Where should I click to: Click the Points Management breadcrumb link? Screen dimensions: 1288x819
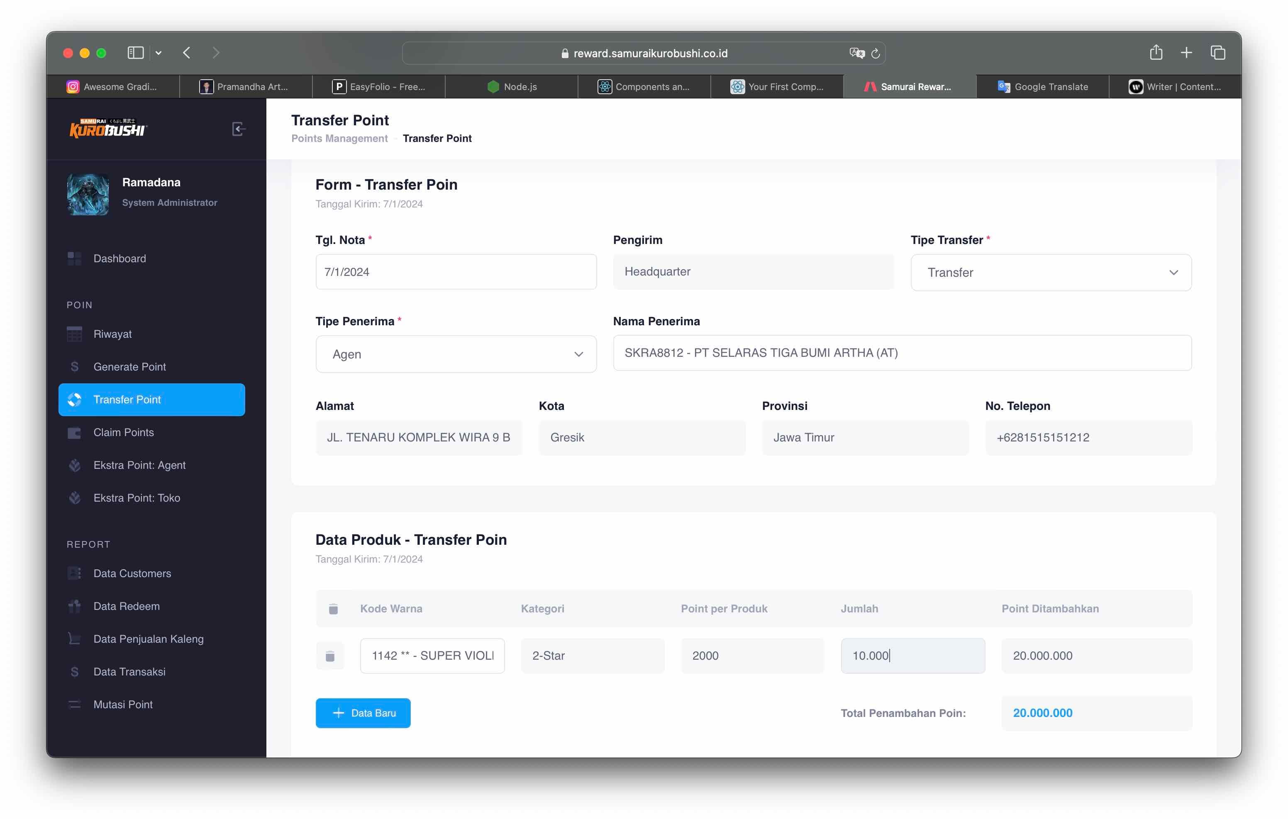click(x=339, y=139)
